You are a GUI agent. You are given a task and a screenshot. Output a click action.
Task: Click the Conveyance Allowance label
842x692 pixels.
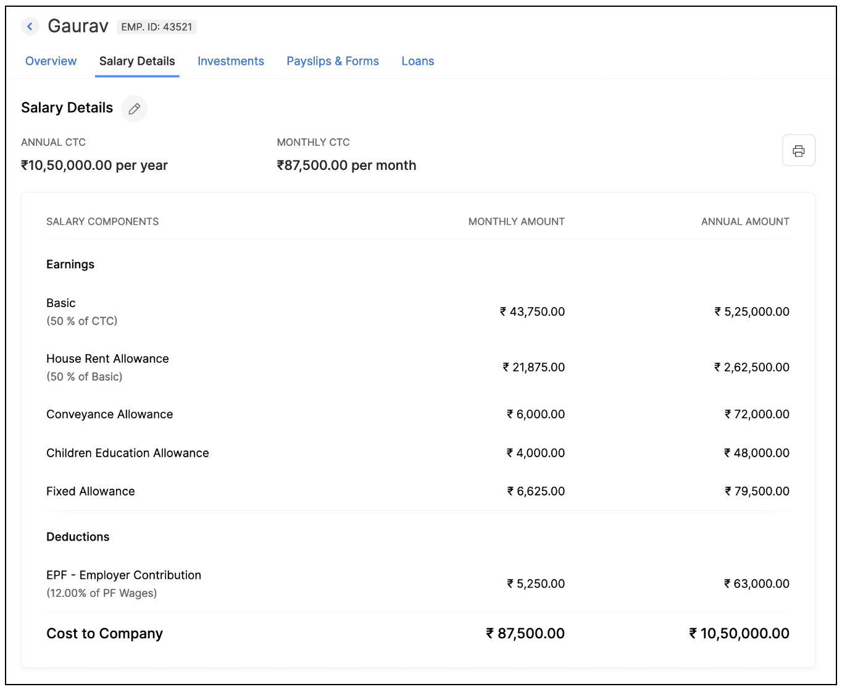(x=110, y=415)
